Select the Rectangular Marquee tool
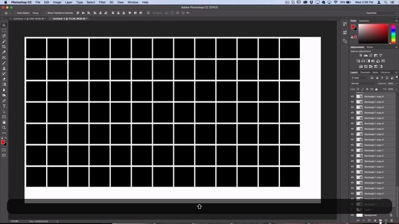Viewport: 399px width, 224px height. coord(4,30)
